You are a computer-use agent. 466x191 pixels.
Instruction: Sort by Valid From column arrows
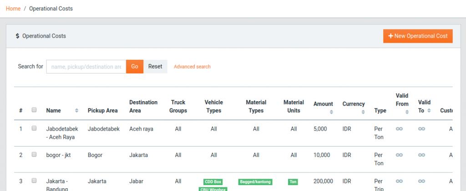coord(407,112)
